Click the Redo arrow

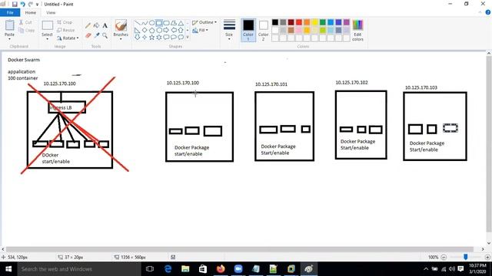[x=31, y=4]
